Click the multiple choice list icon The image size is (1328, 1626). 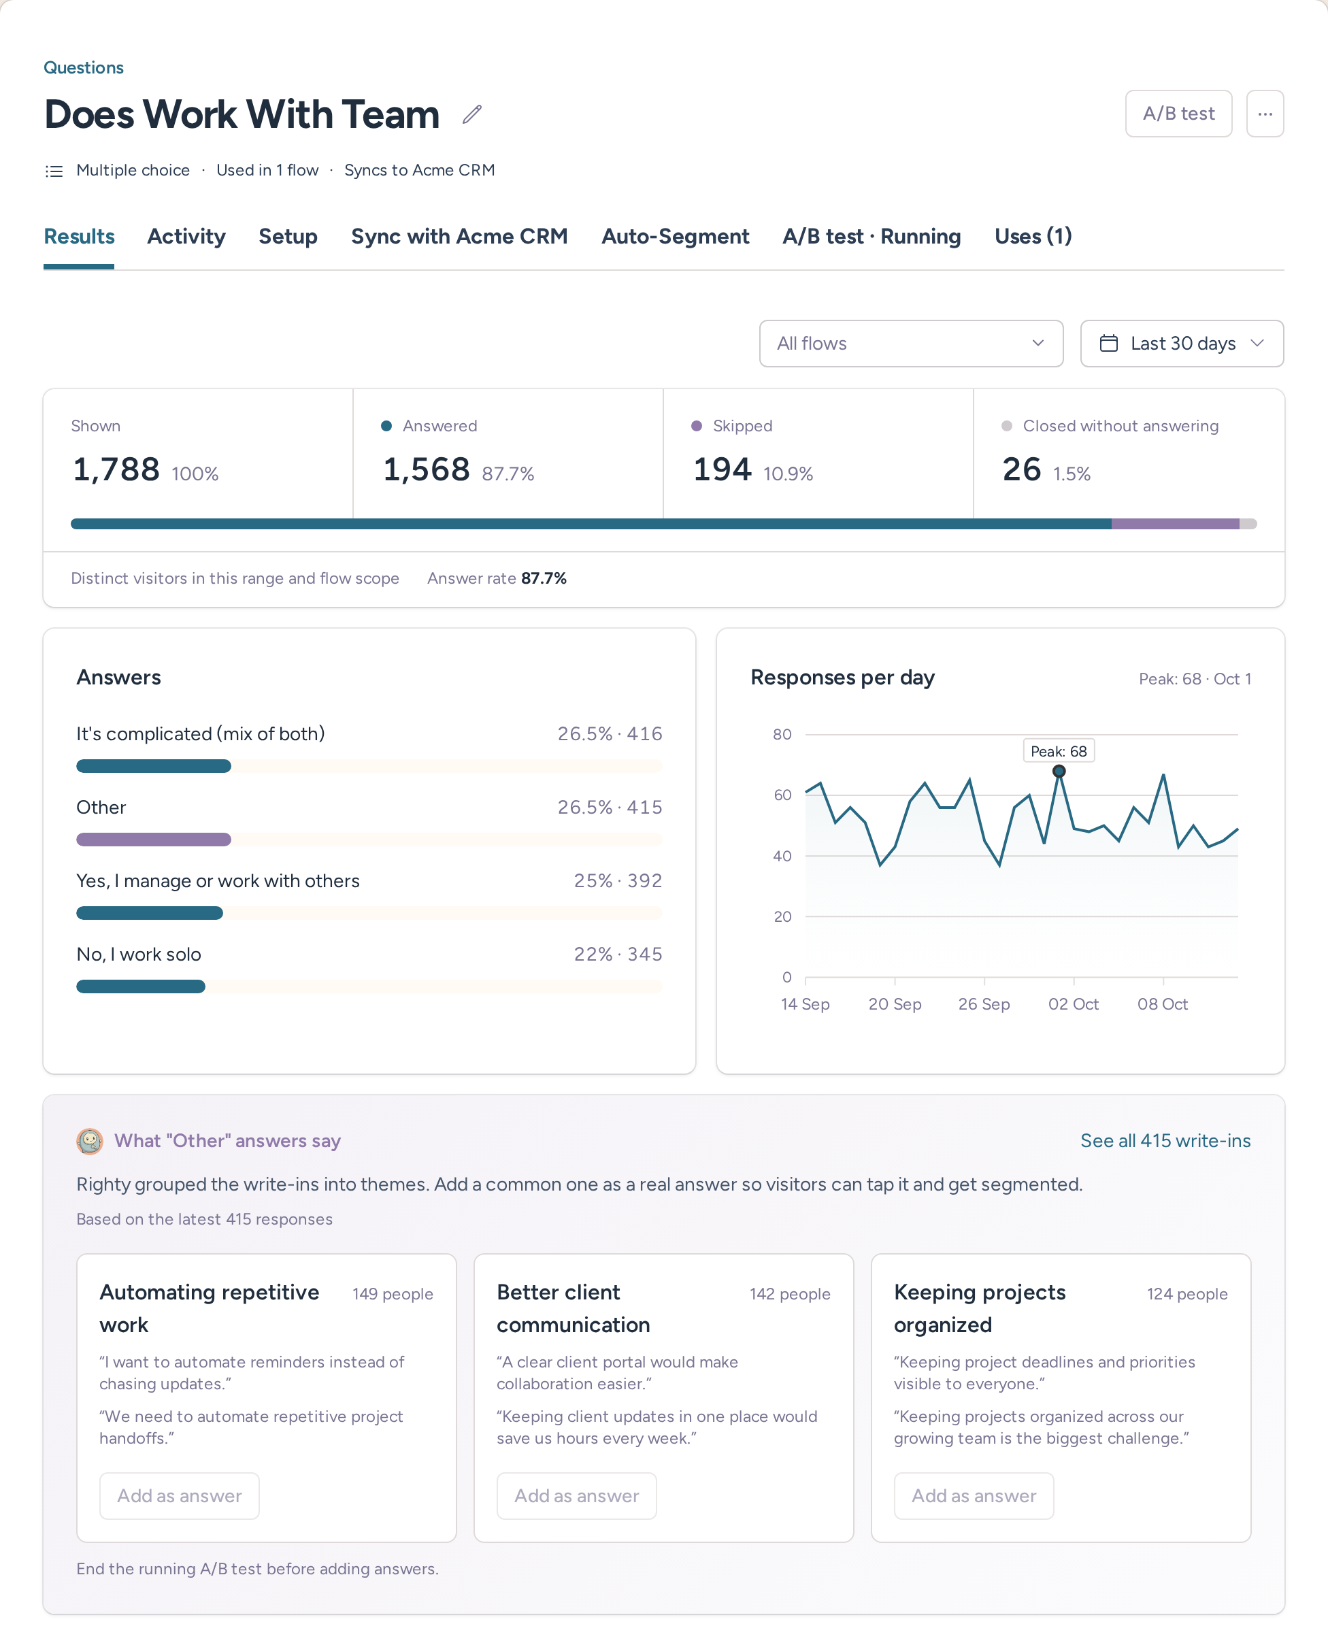click(x=54, y=171)
